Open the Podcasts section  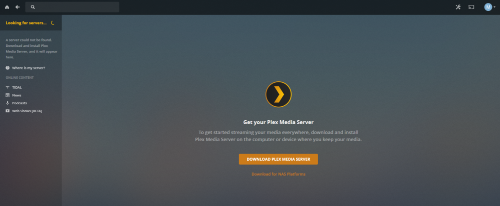click(x=19, y=103)
